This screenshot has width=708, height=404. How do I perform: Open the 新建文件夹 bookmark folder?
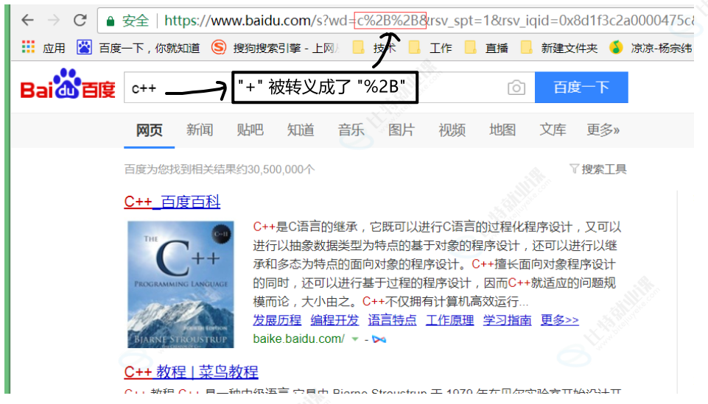click(x=558, y=47)
